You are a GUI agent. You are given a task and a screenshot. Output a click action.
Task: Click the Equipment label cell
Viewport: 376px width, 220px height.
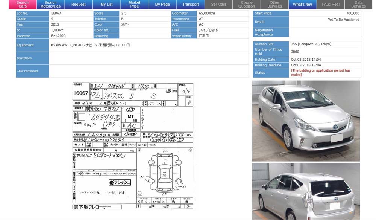click(32, 45)
